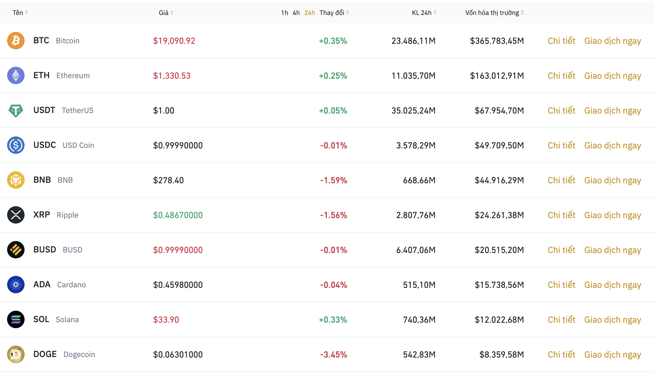Open Chi tiết for USDC
The image size is (662, 372).
pyautogui.click(x=561, y=145)
